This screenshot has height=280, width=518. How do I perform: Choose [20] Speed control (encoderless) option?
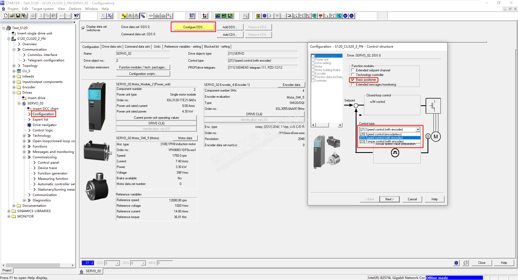click(390, 134)
